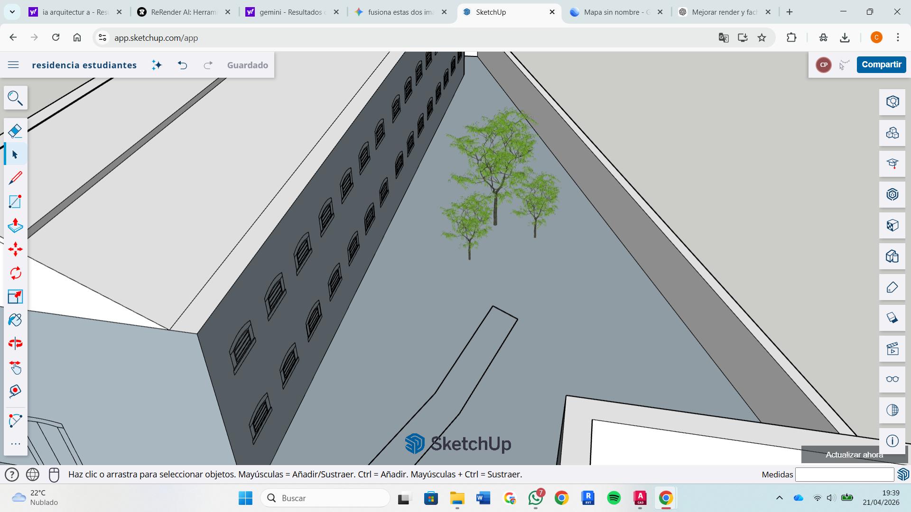911x512 pixels.
Task: Pick the Paint Bucket tool
Action: click(15, 320)
